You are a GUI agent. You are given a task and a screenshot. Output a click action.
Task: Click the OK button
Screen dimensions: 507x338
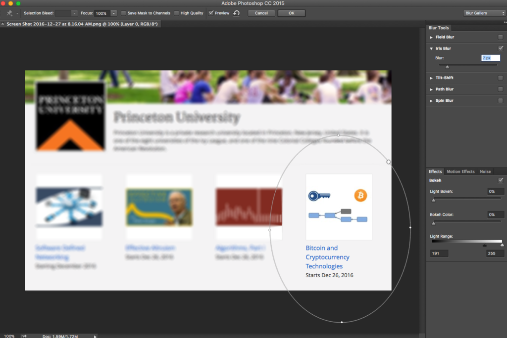pos(291,13)
